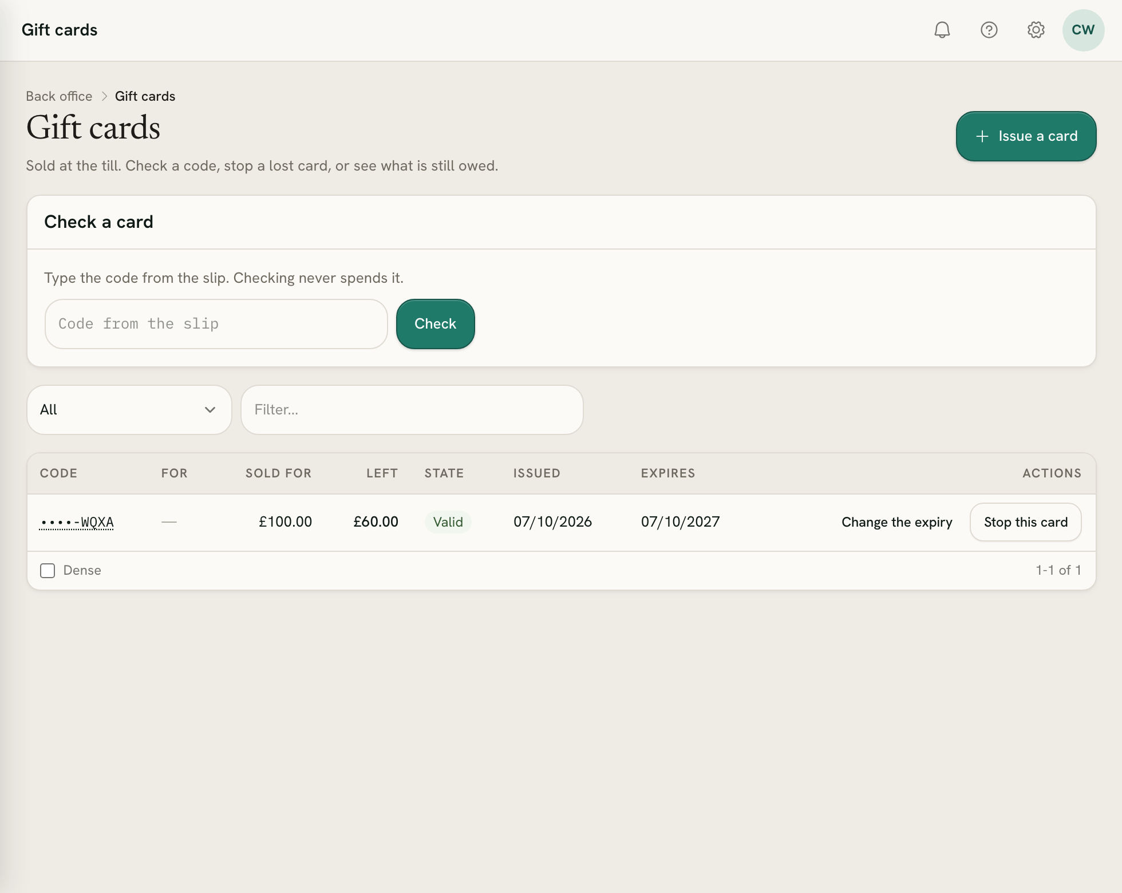Sort by the Sold for column header
Image resolution: width=1122 pixels, height=893 pixels.
point(278,473)
